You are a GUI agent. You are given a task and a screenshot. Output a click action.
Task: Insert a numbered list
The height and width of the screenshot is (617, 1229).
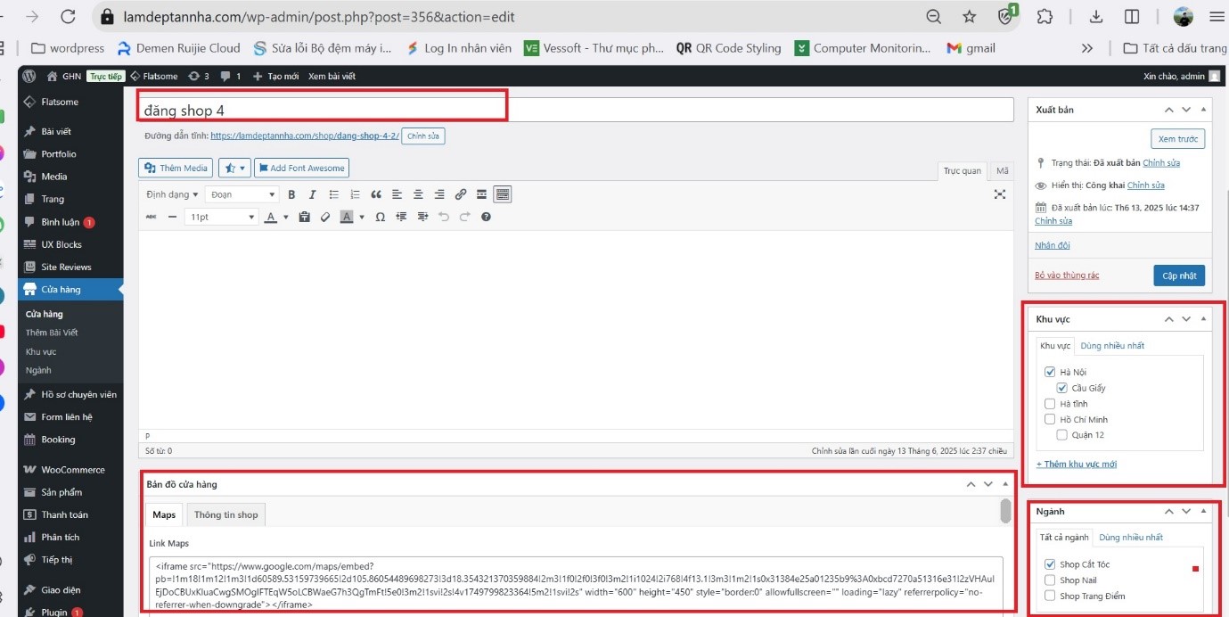[356, 194]
